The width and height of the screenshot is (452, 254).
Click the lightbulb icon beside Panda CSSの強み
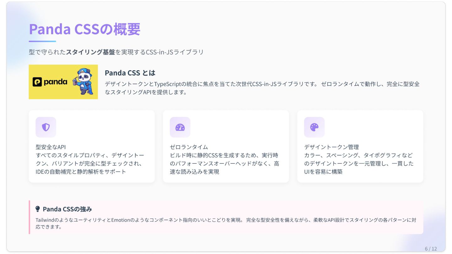38,209
